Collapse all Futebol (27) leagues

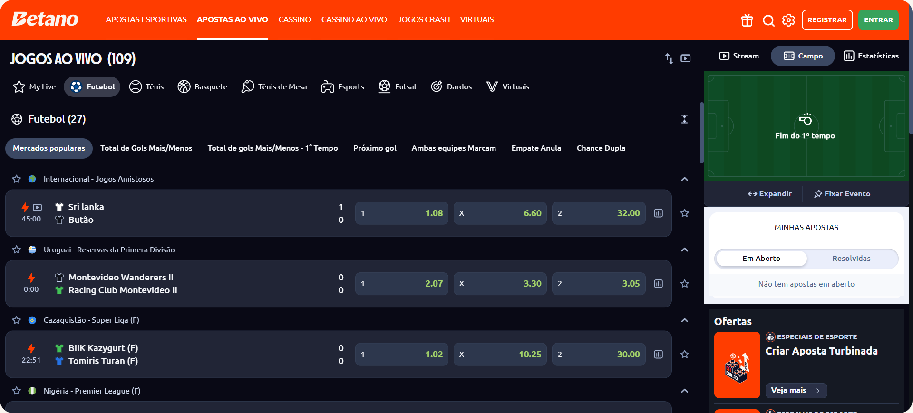684,119
